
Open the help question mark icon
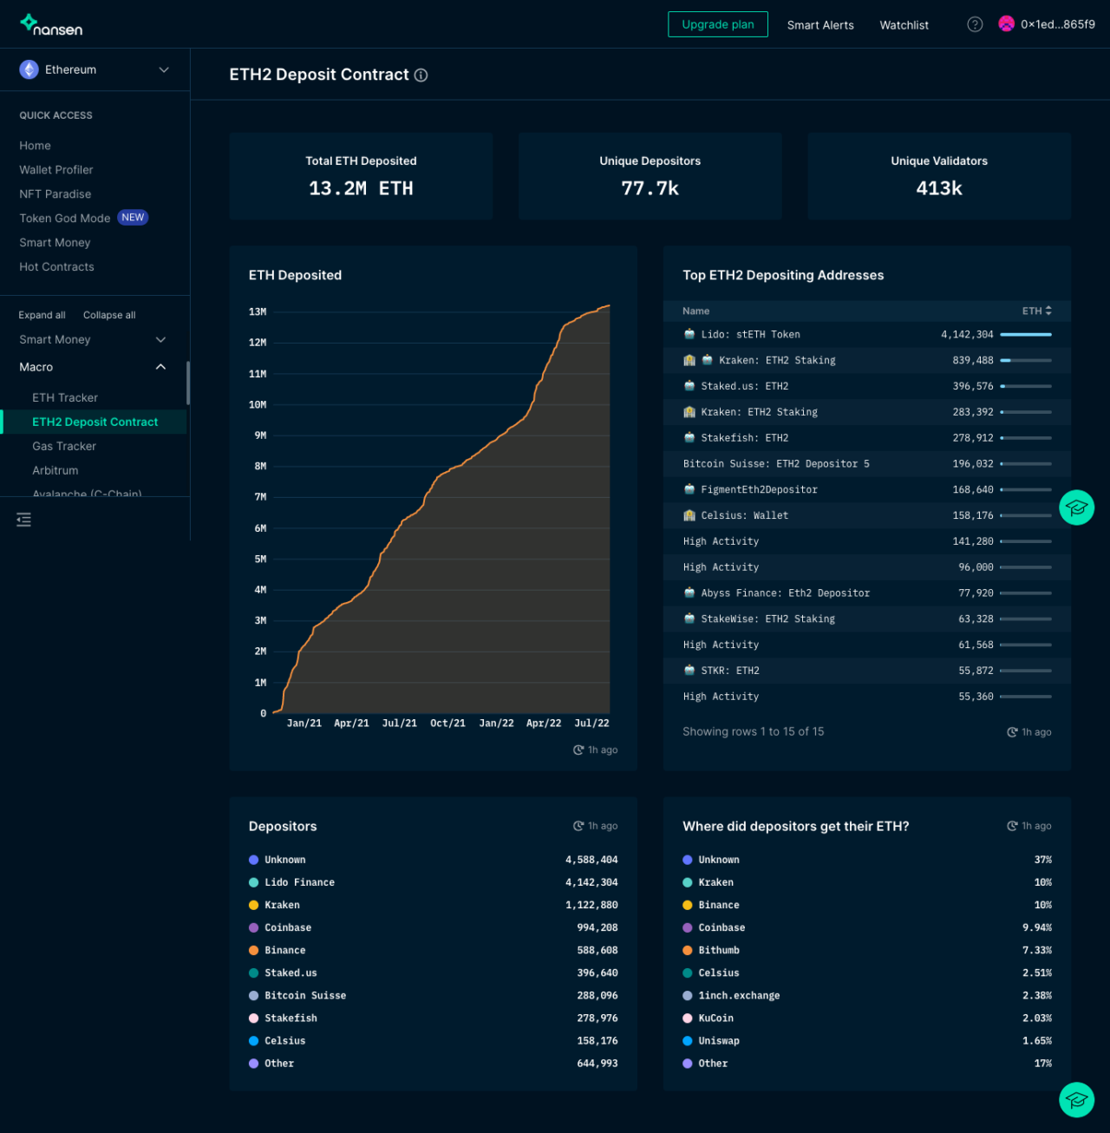[975, 24]
